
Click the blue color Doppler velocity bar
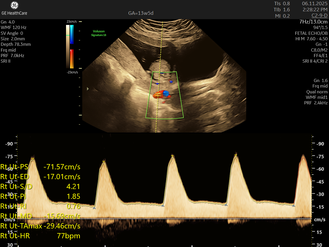72,34
